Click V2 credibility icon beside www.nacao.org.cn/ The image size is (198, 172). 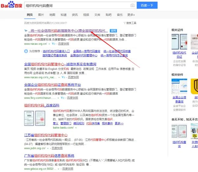click(x=54, y=44)
